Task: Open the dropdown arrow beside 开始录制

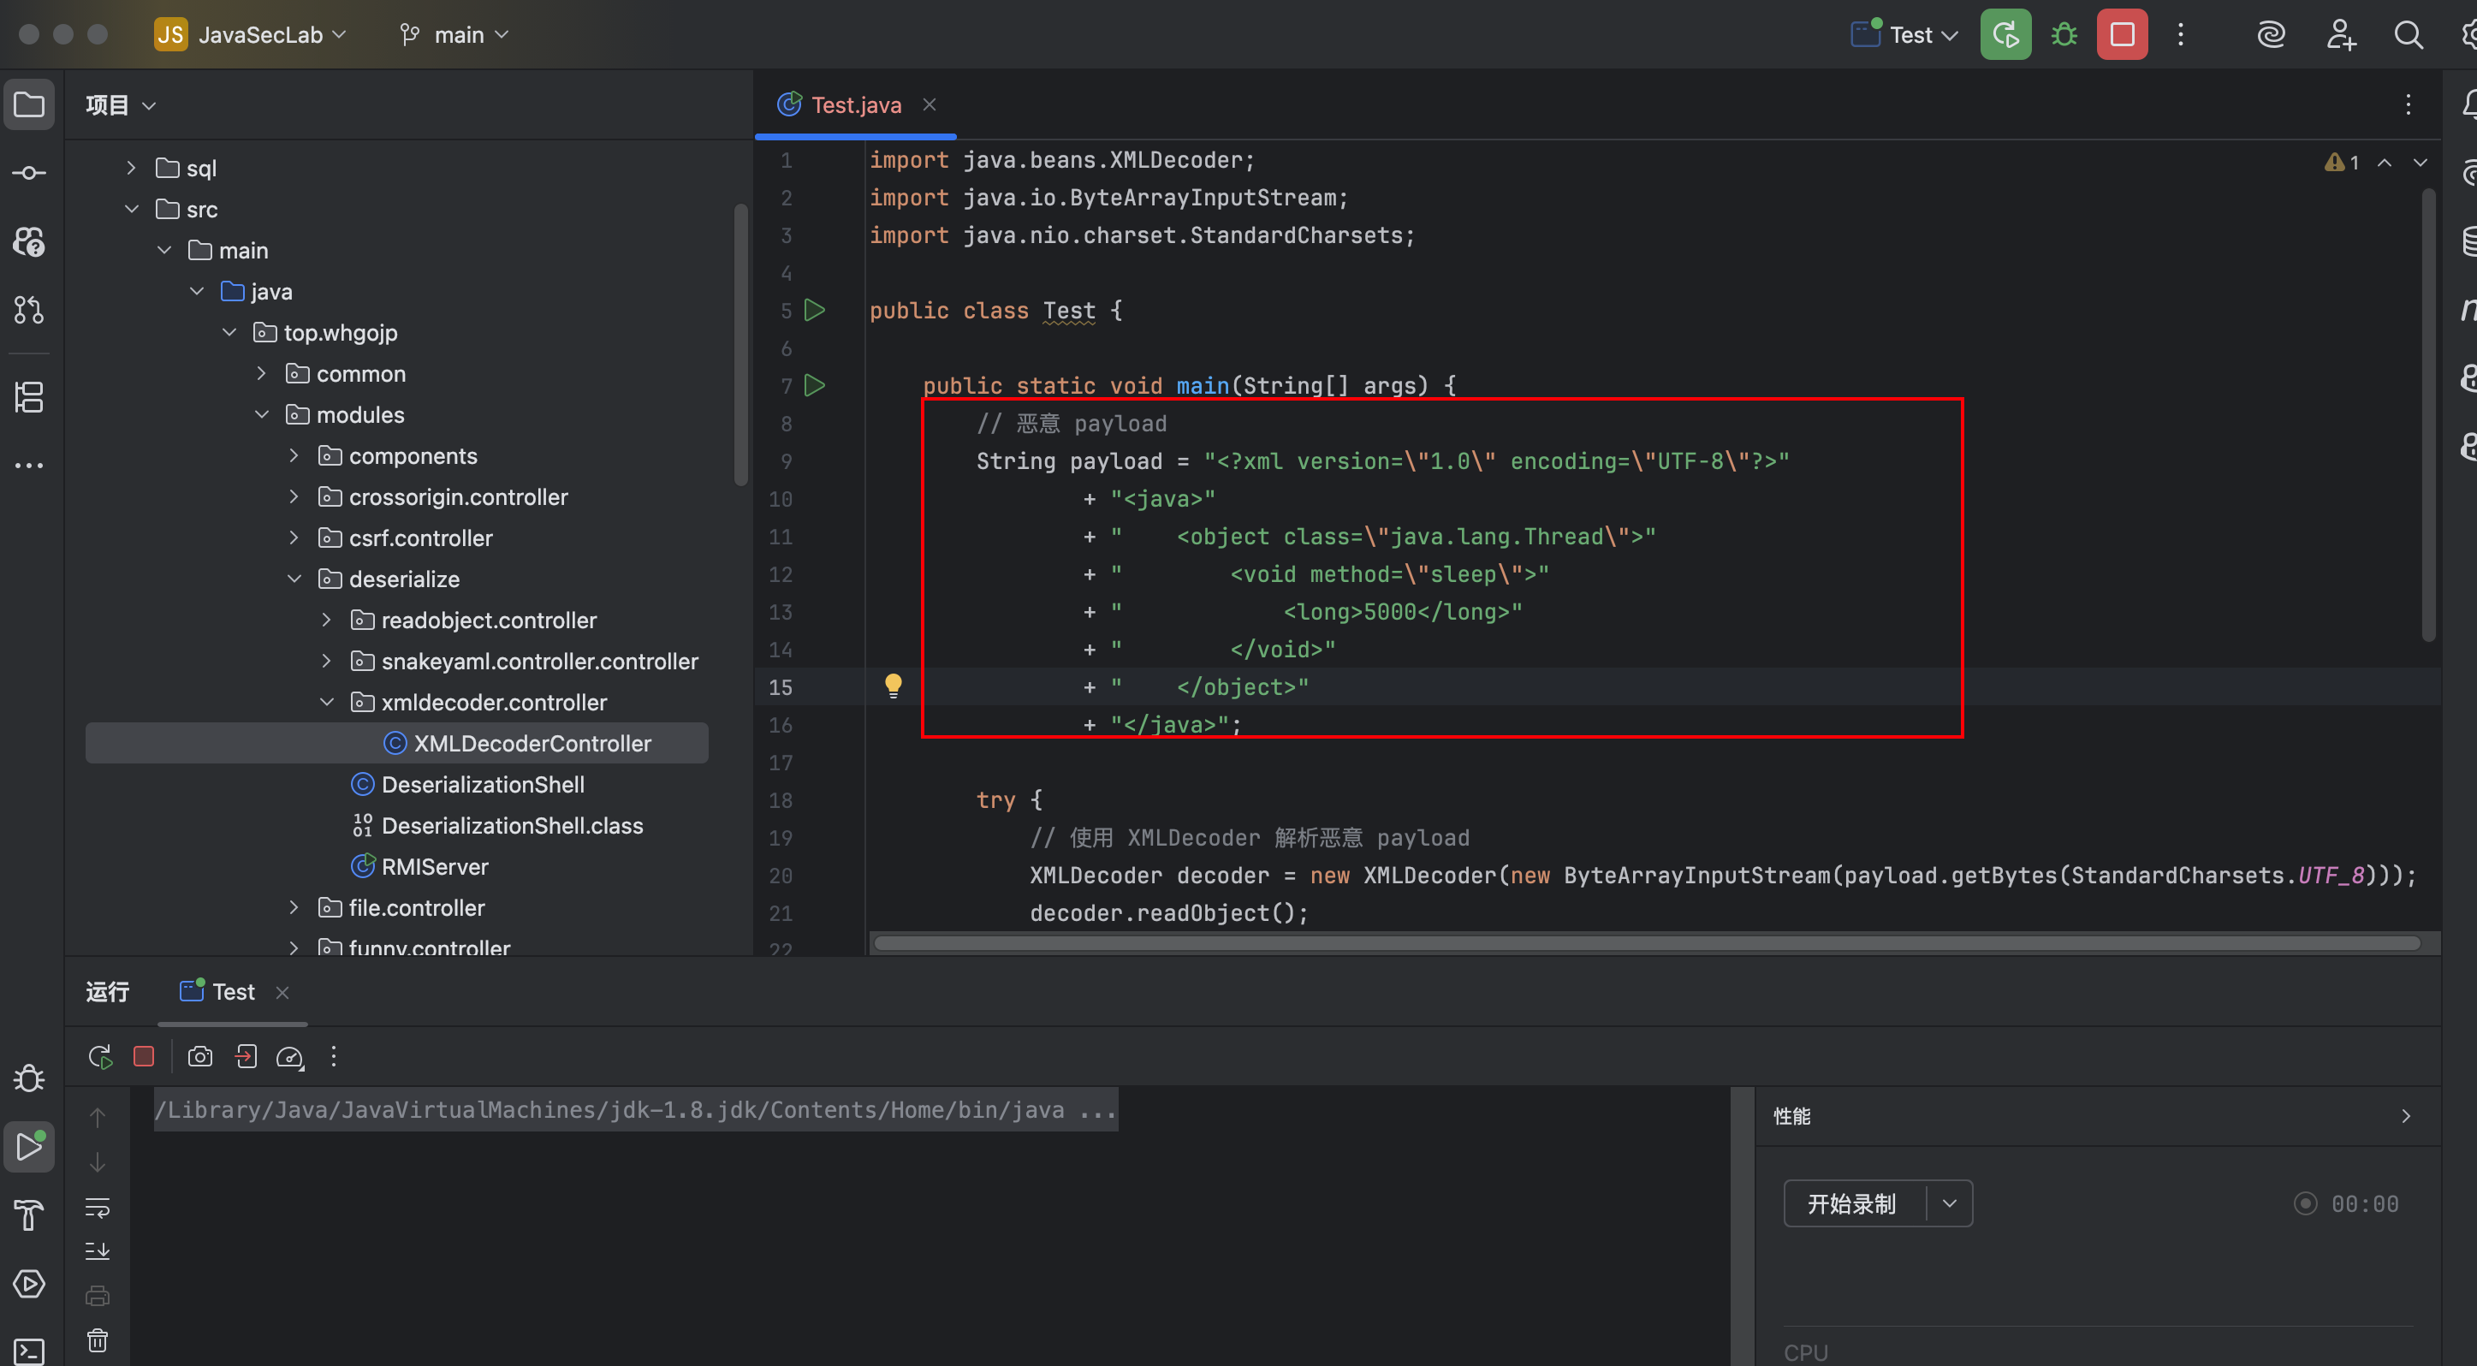Action: pos(1949,1203)
